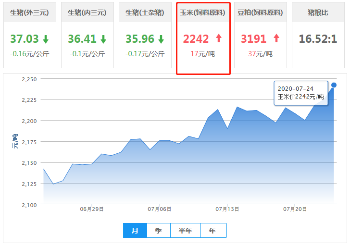Click the red up arrow beside 3191
This screenshot has height=246, width=350.
point(276,38)
